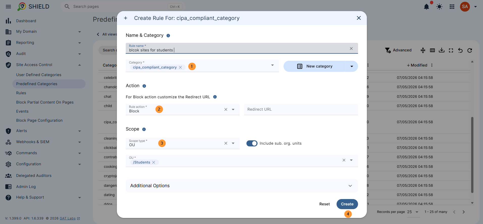Open the user account dropdown arrow

tap(475, 7)
